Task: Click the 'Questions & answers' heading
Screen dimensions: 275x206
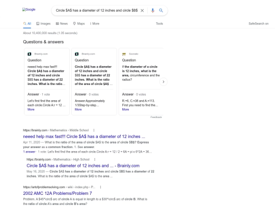Action: click(43, 42)
